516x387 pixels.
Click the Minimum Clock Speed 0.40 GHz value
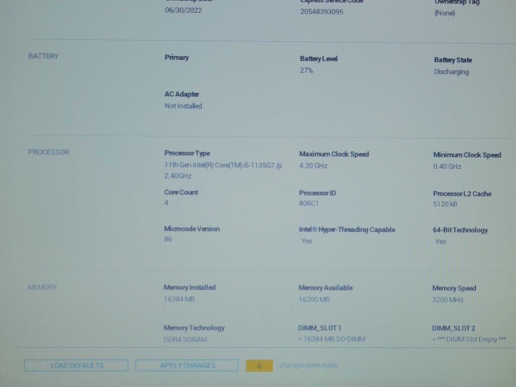[447, 166]
